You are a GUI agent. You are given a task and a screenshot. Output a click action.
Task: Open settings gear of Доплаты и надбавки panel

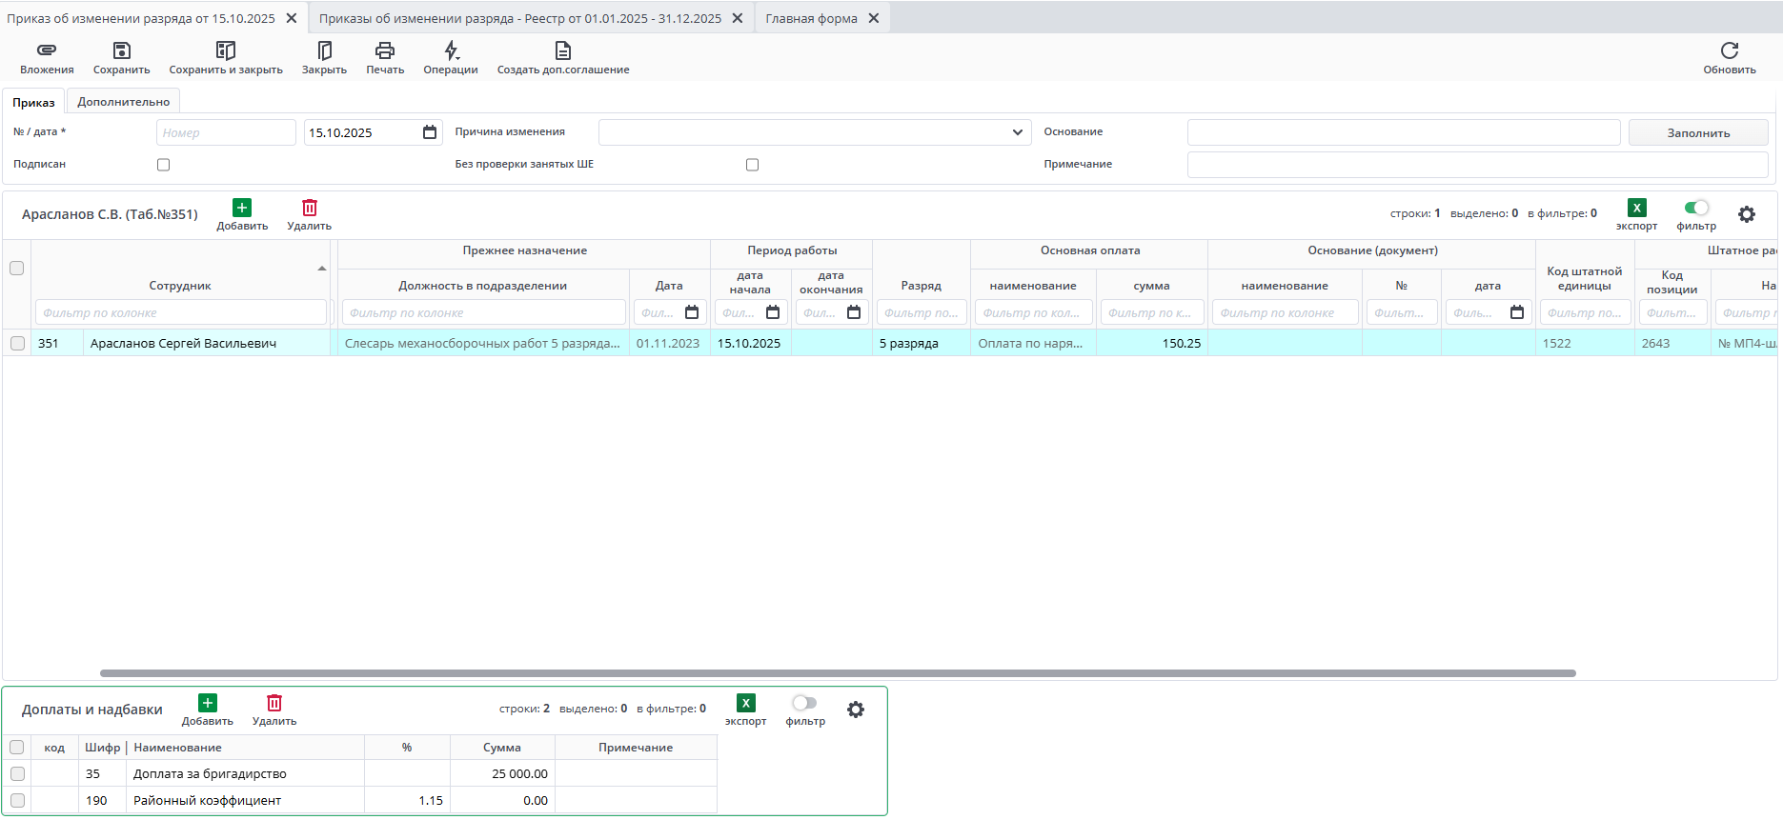[856, 710]
